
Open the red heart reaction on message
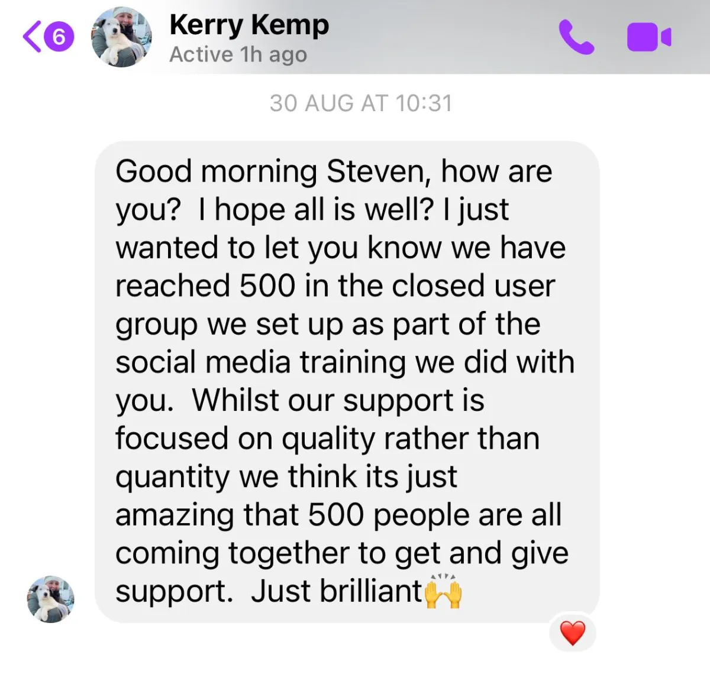(x=572, y=633)
